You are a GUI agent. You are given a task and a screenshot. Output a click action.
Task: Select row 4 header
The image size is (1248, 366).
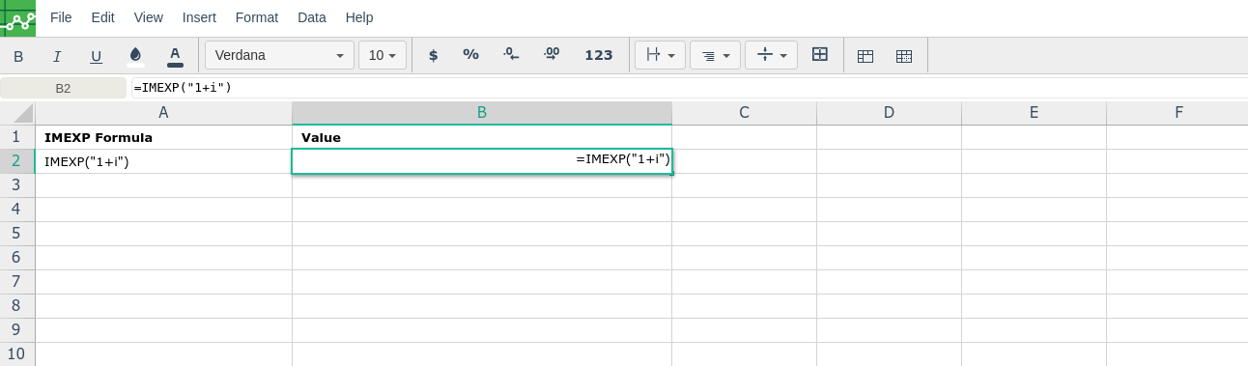[x=17, y=210]
